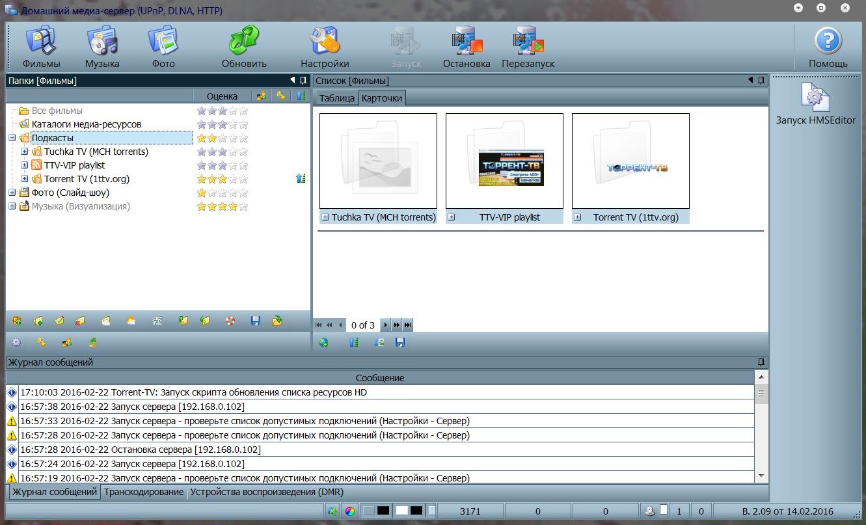The image size is (866, 525).
Task: Click the delete folder red X icon
Action: pyautogui.click(x=80, y=321)
